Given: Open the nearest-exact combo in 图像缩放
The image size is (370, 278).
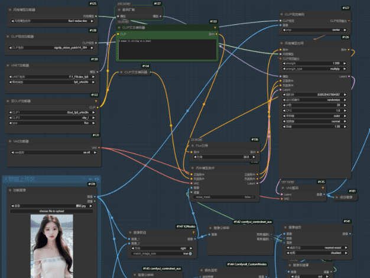Looking at the screenshot, I should [317, 247].
